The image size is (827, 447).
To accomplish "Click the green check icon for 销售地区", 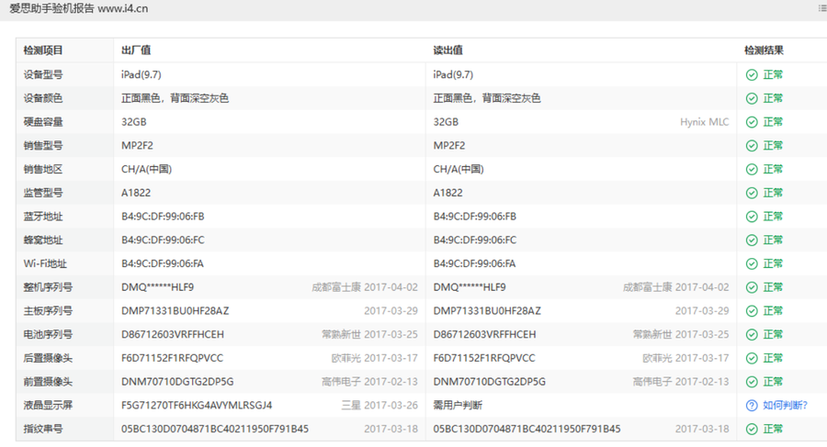I will tap(752, 169).
